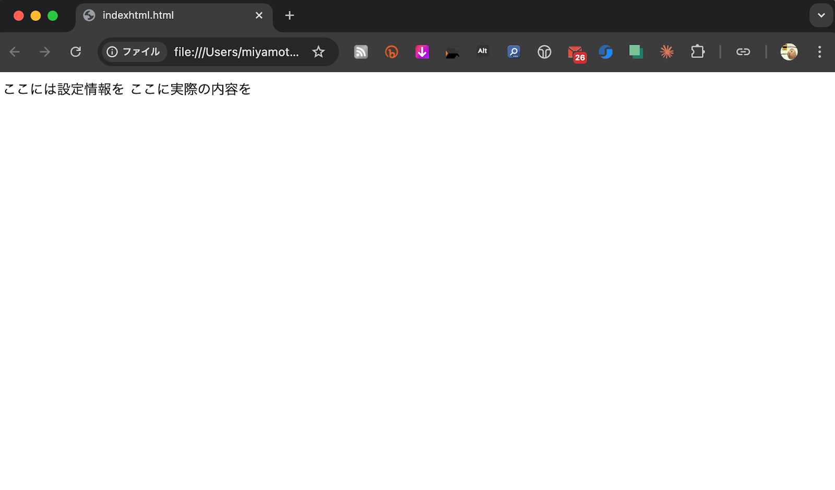Open the purple video downloader extension
This screenshot has width=835, height=490.
point(422,52)
